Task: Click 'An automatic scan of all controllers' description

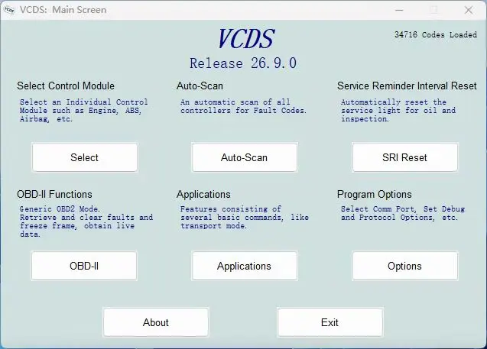Action: tap(243, 106)
